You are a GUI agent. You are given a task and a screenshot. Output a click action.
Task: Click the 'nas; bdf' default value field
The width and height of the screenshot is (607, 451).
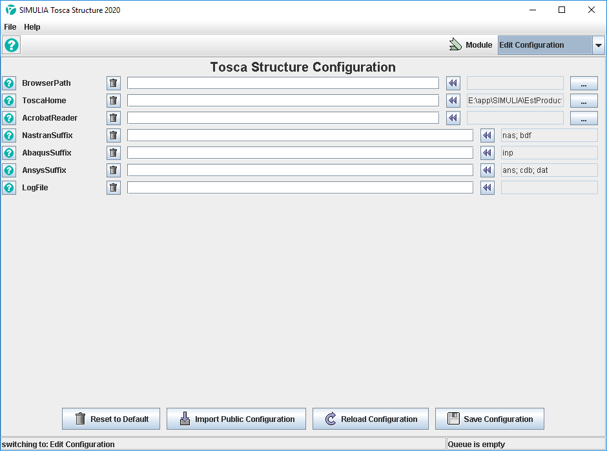pyautogui.click(x=550, y=135)
